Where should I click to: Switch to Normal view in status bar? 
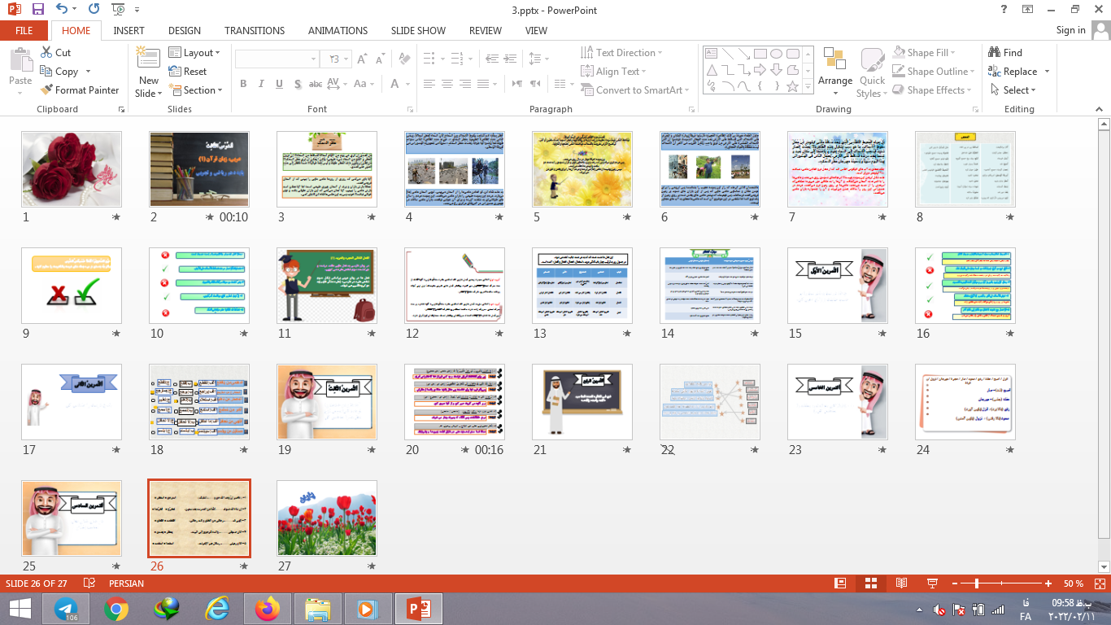coord(841,583)
